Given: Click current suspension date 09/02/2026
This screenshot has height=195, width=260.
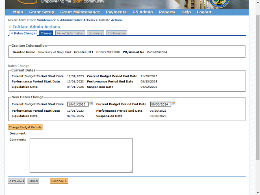Looking at the screenshot, I should tap(149, 87).
